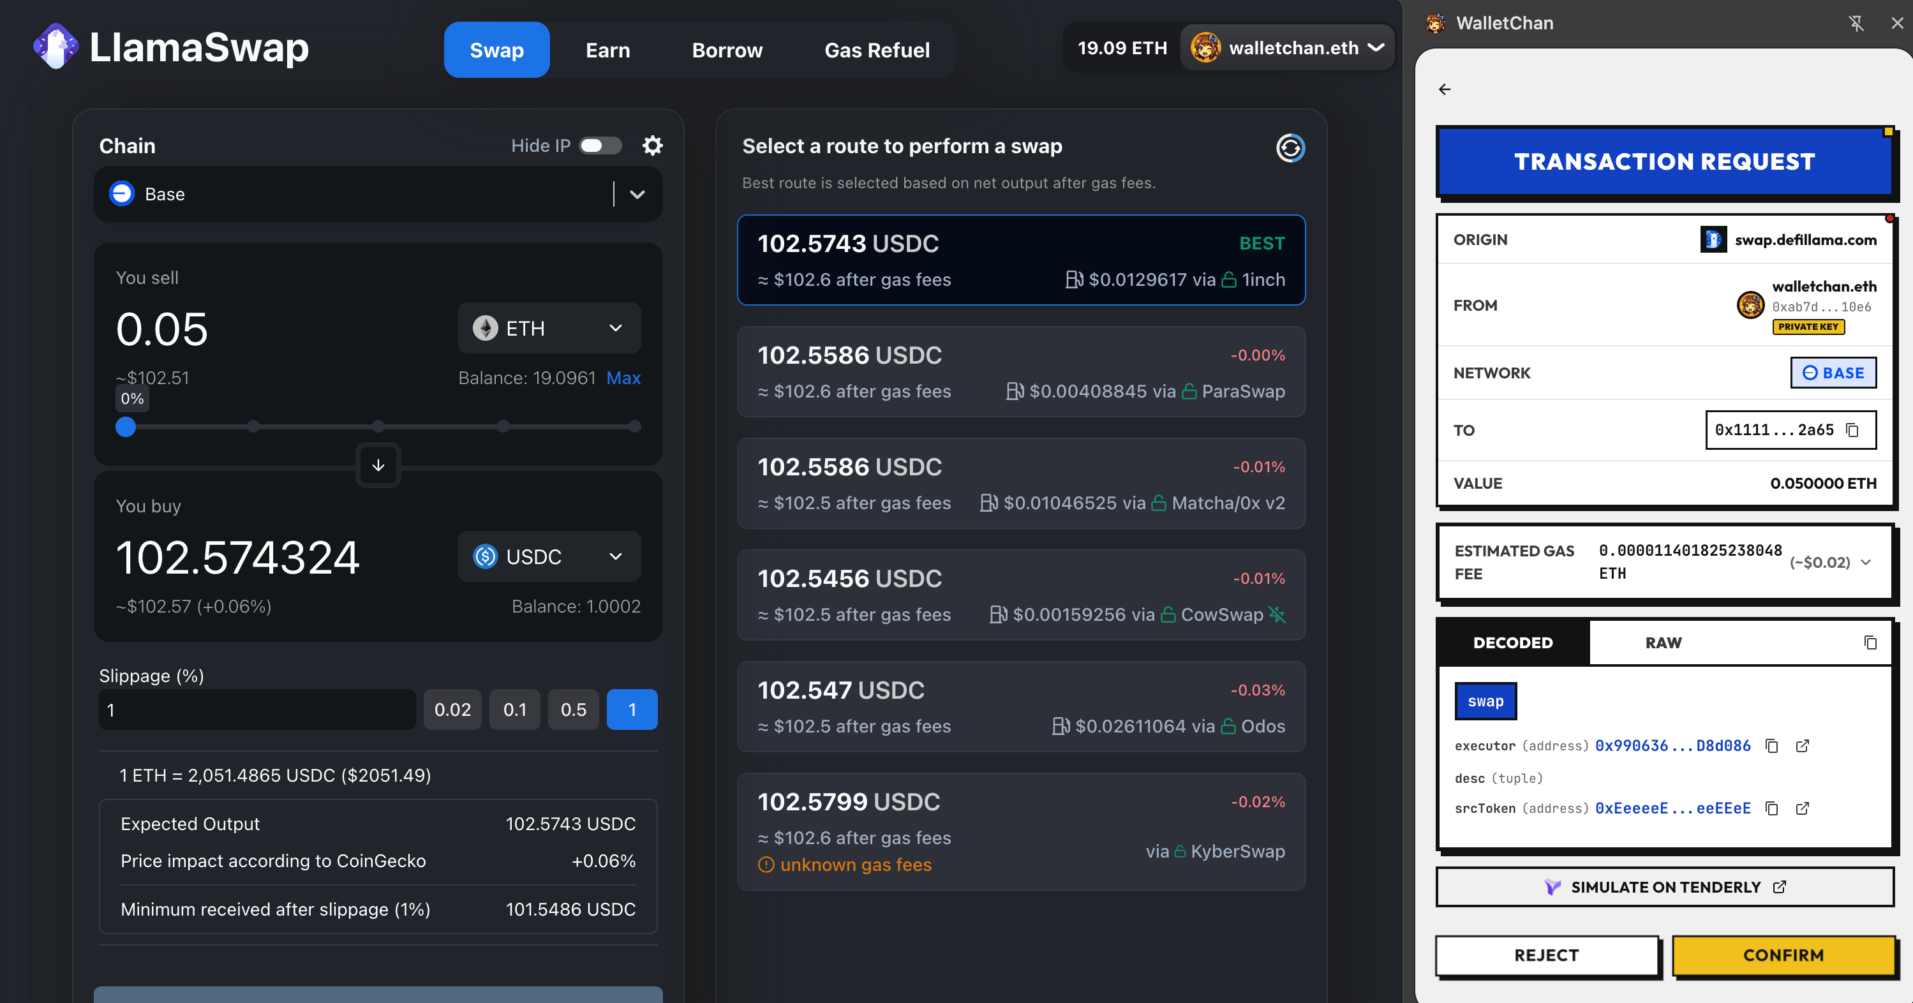Copy decoded transaction data icon
The image size is (1913, 1003).
coord(1870,642)
